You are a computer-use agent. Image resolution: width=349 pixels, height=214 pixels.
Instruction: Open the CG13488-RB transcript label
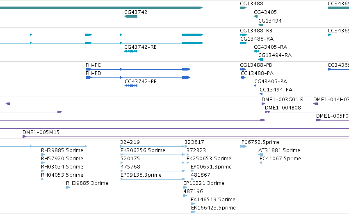click(x=256, y=30)
